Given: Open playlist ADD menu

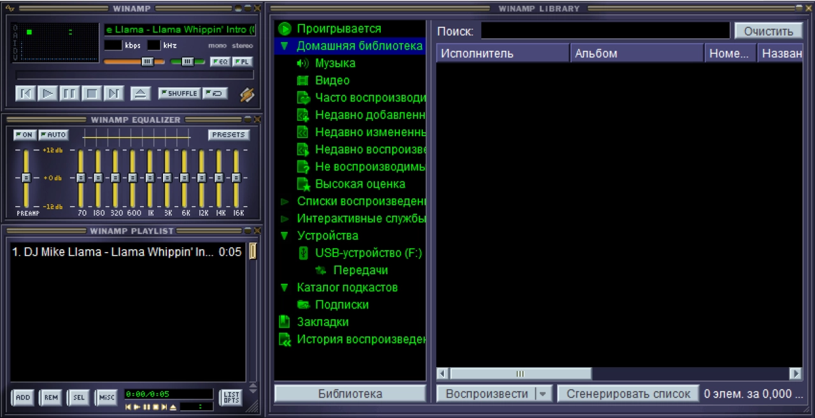Looking at the screenshot, I should click(22, 398).
